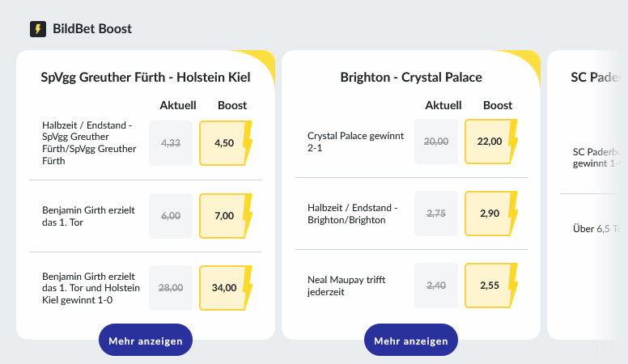Open the partially visible SC Paderborn card
The height and width of the screenshot is (364, 628).
pos(588,195)
